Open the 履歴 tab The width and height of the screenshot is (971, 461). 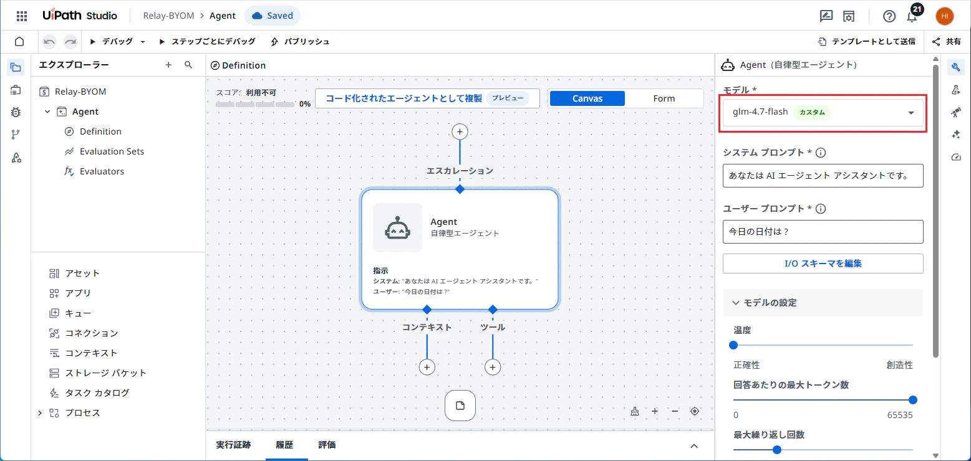pyautogui.click(x=284, y=445)
